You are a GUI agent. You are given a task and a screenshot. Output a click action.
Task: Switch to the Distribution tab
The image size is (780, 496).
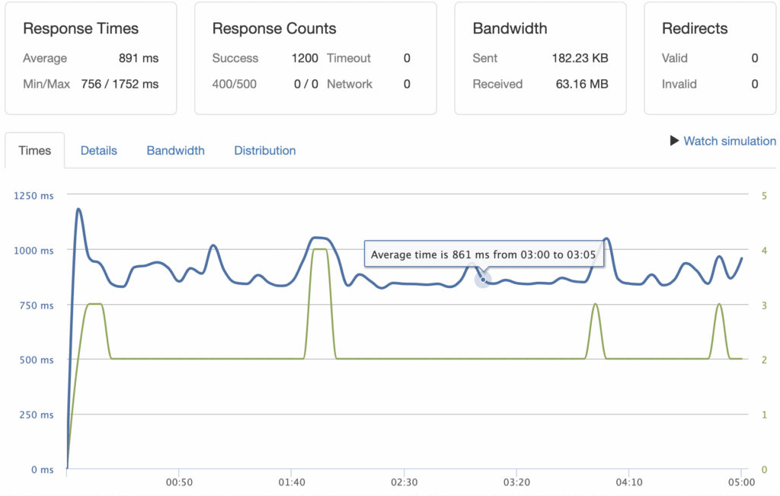coord(264,151)
